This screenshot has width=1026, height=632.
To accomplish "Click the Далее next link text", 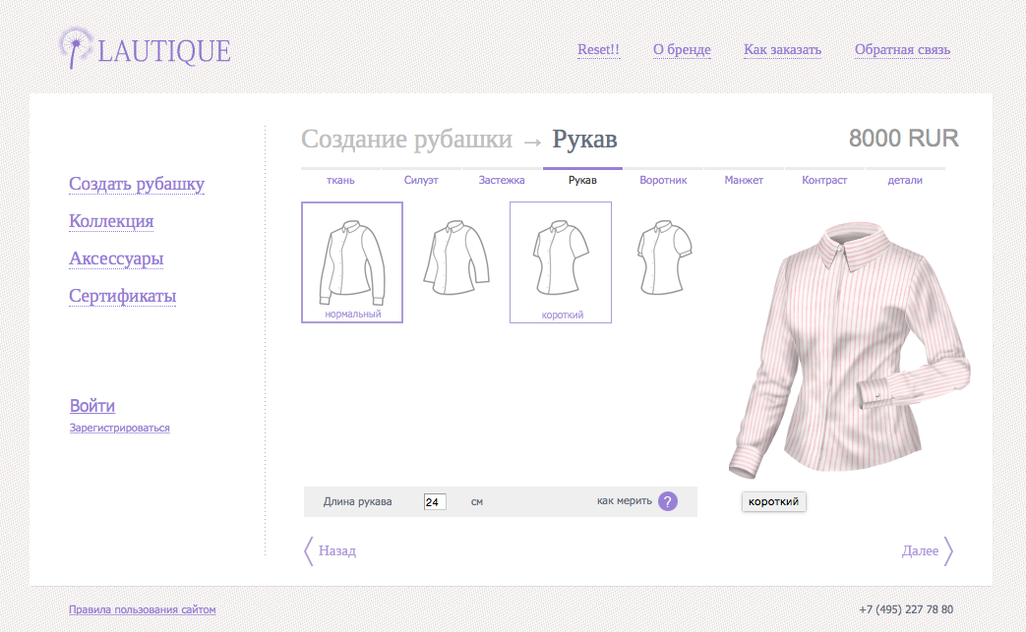I will tap(920, 551).
